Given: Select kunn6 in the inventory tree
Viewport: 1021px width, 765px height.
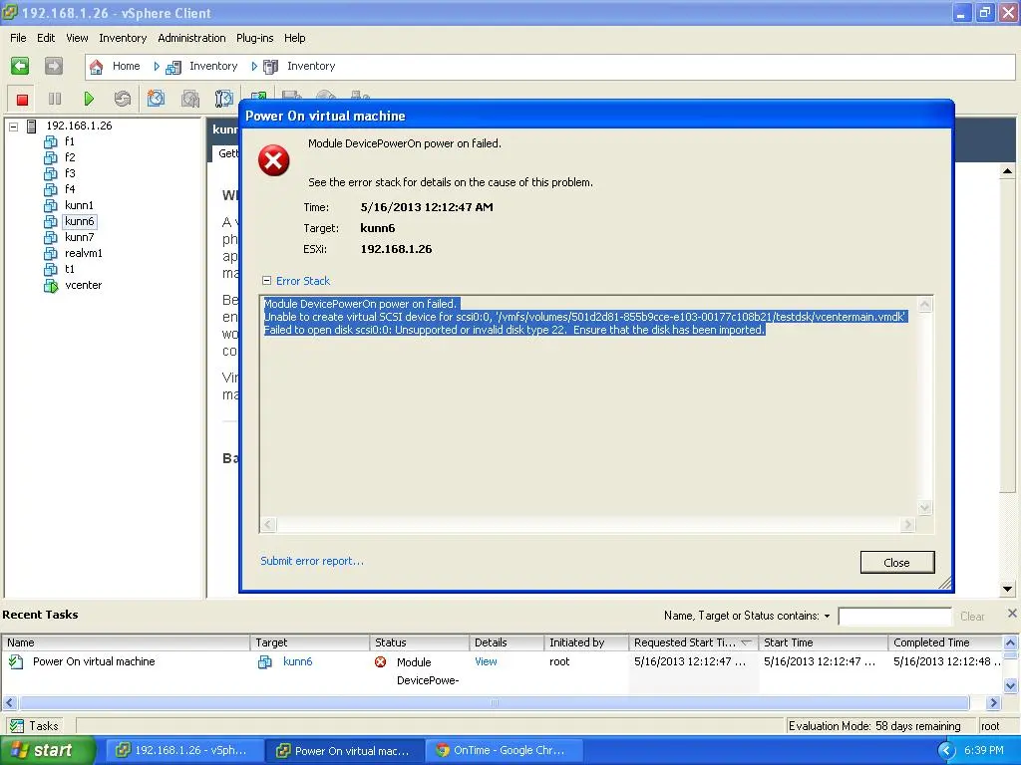Looking at the screenshot, I should click(x=80, y=222).
